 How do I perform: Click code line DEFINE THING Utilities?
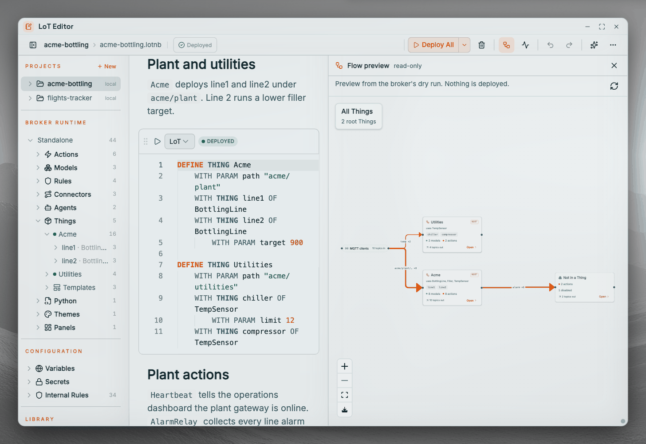225,265
